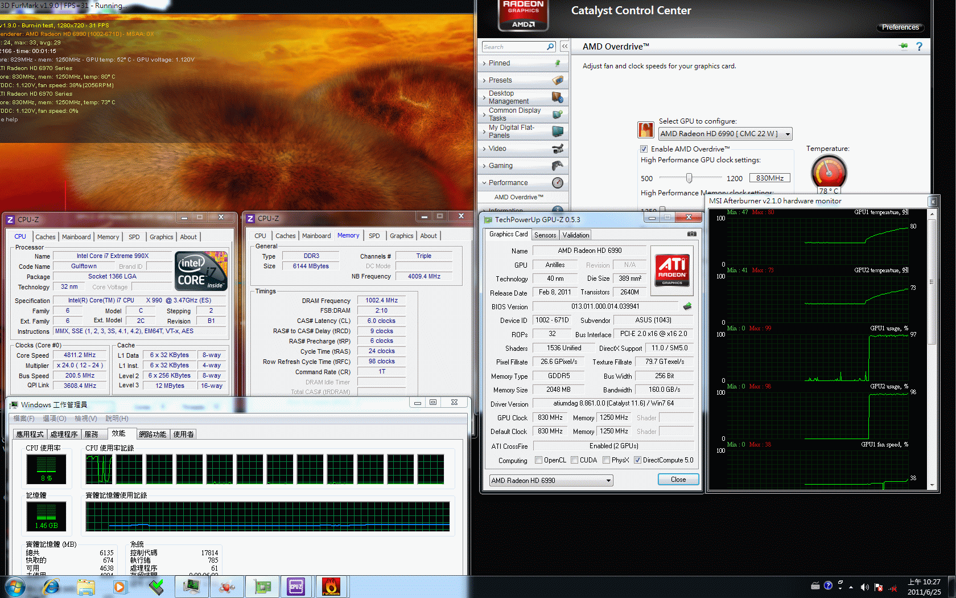Screen dimensions: 956x598
Task: Expand the Presets section
Action: click(x=484, y=80)
